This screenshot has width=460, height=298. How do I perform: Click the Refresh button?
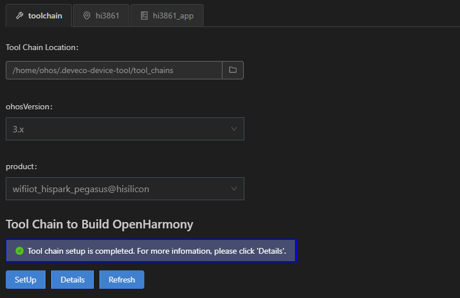pyautogui.click(x=122, y=280)
